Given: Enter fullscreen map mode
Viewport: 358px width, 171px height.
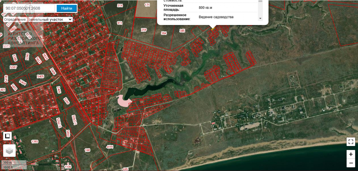Looking at the screenshot, I should pos(351,142).
